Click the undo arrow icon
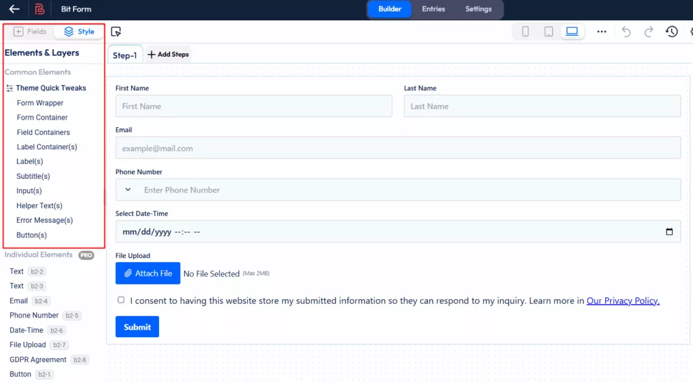 point(626,32)
